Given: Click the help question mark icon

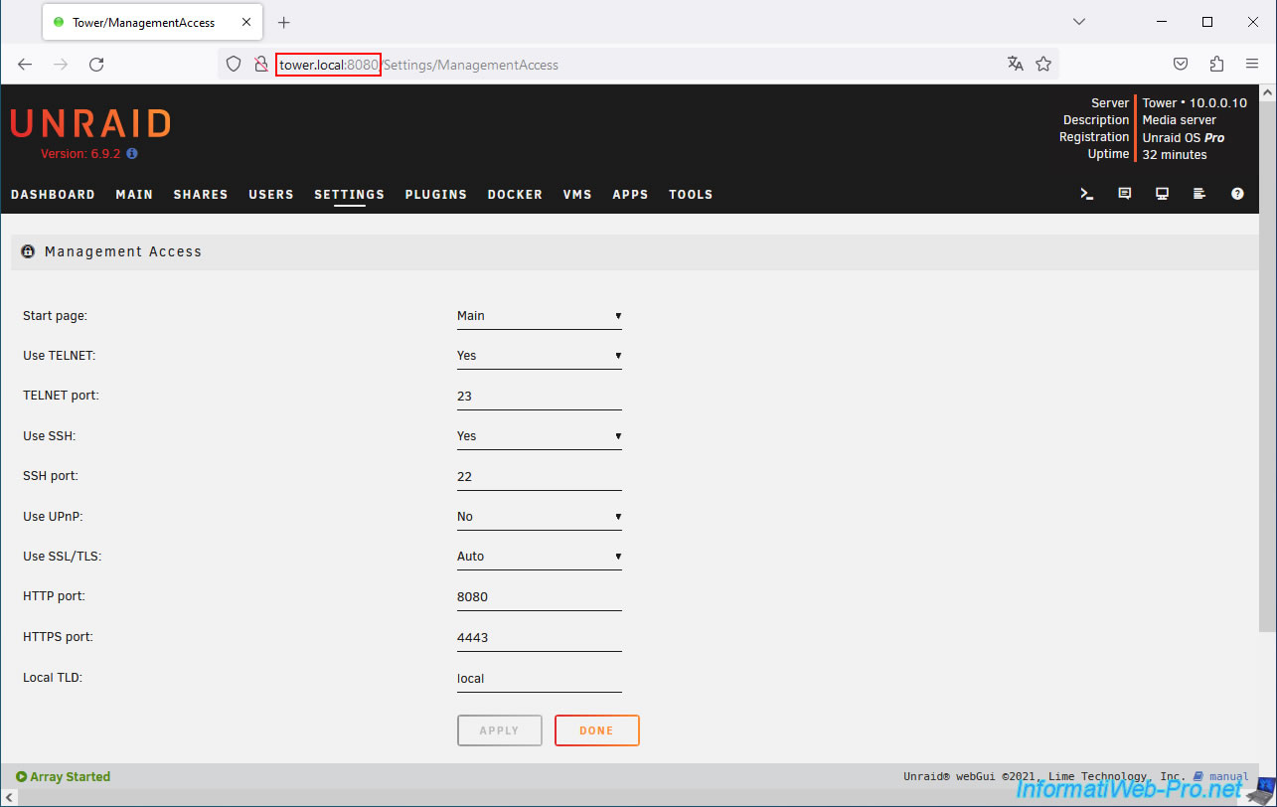Looking at the screenshot, I should pos(1237,194).
